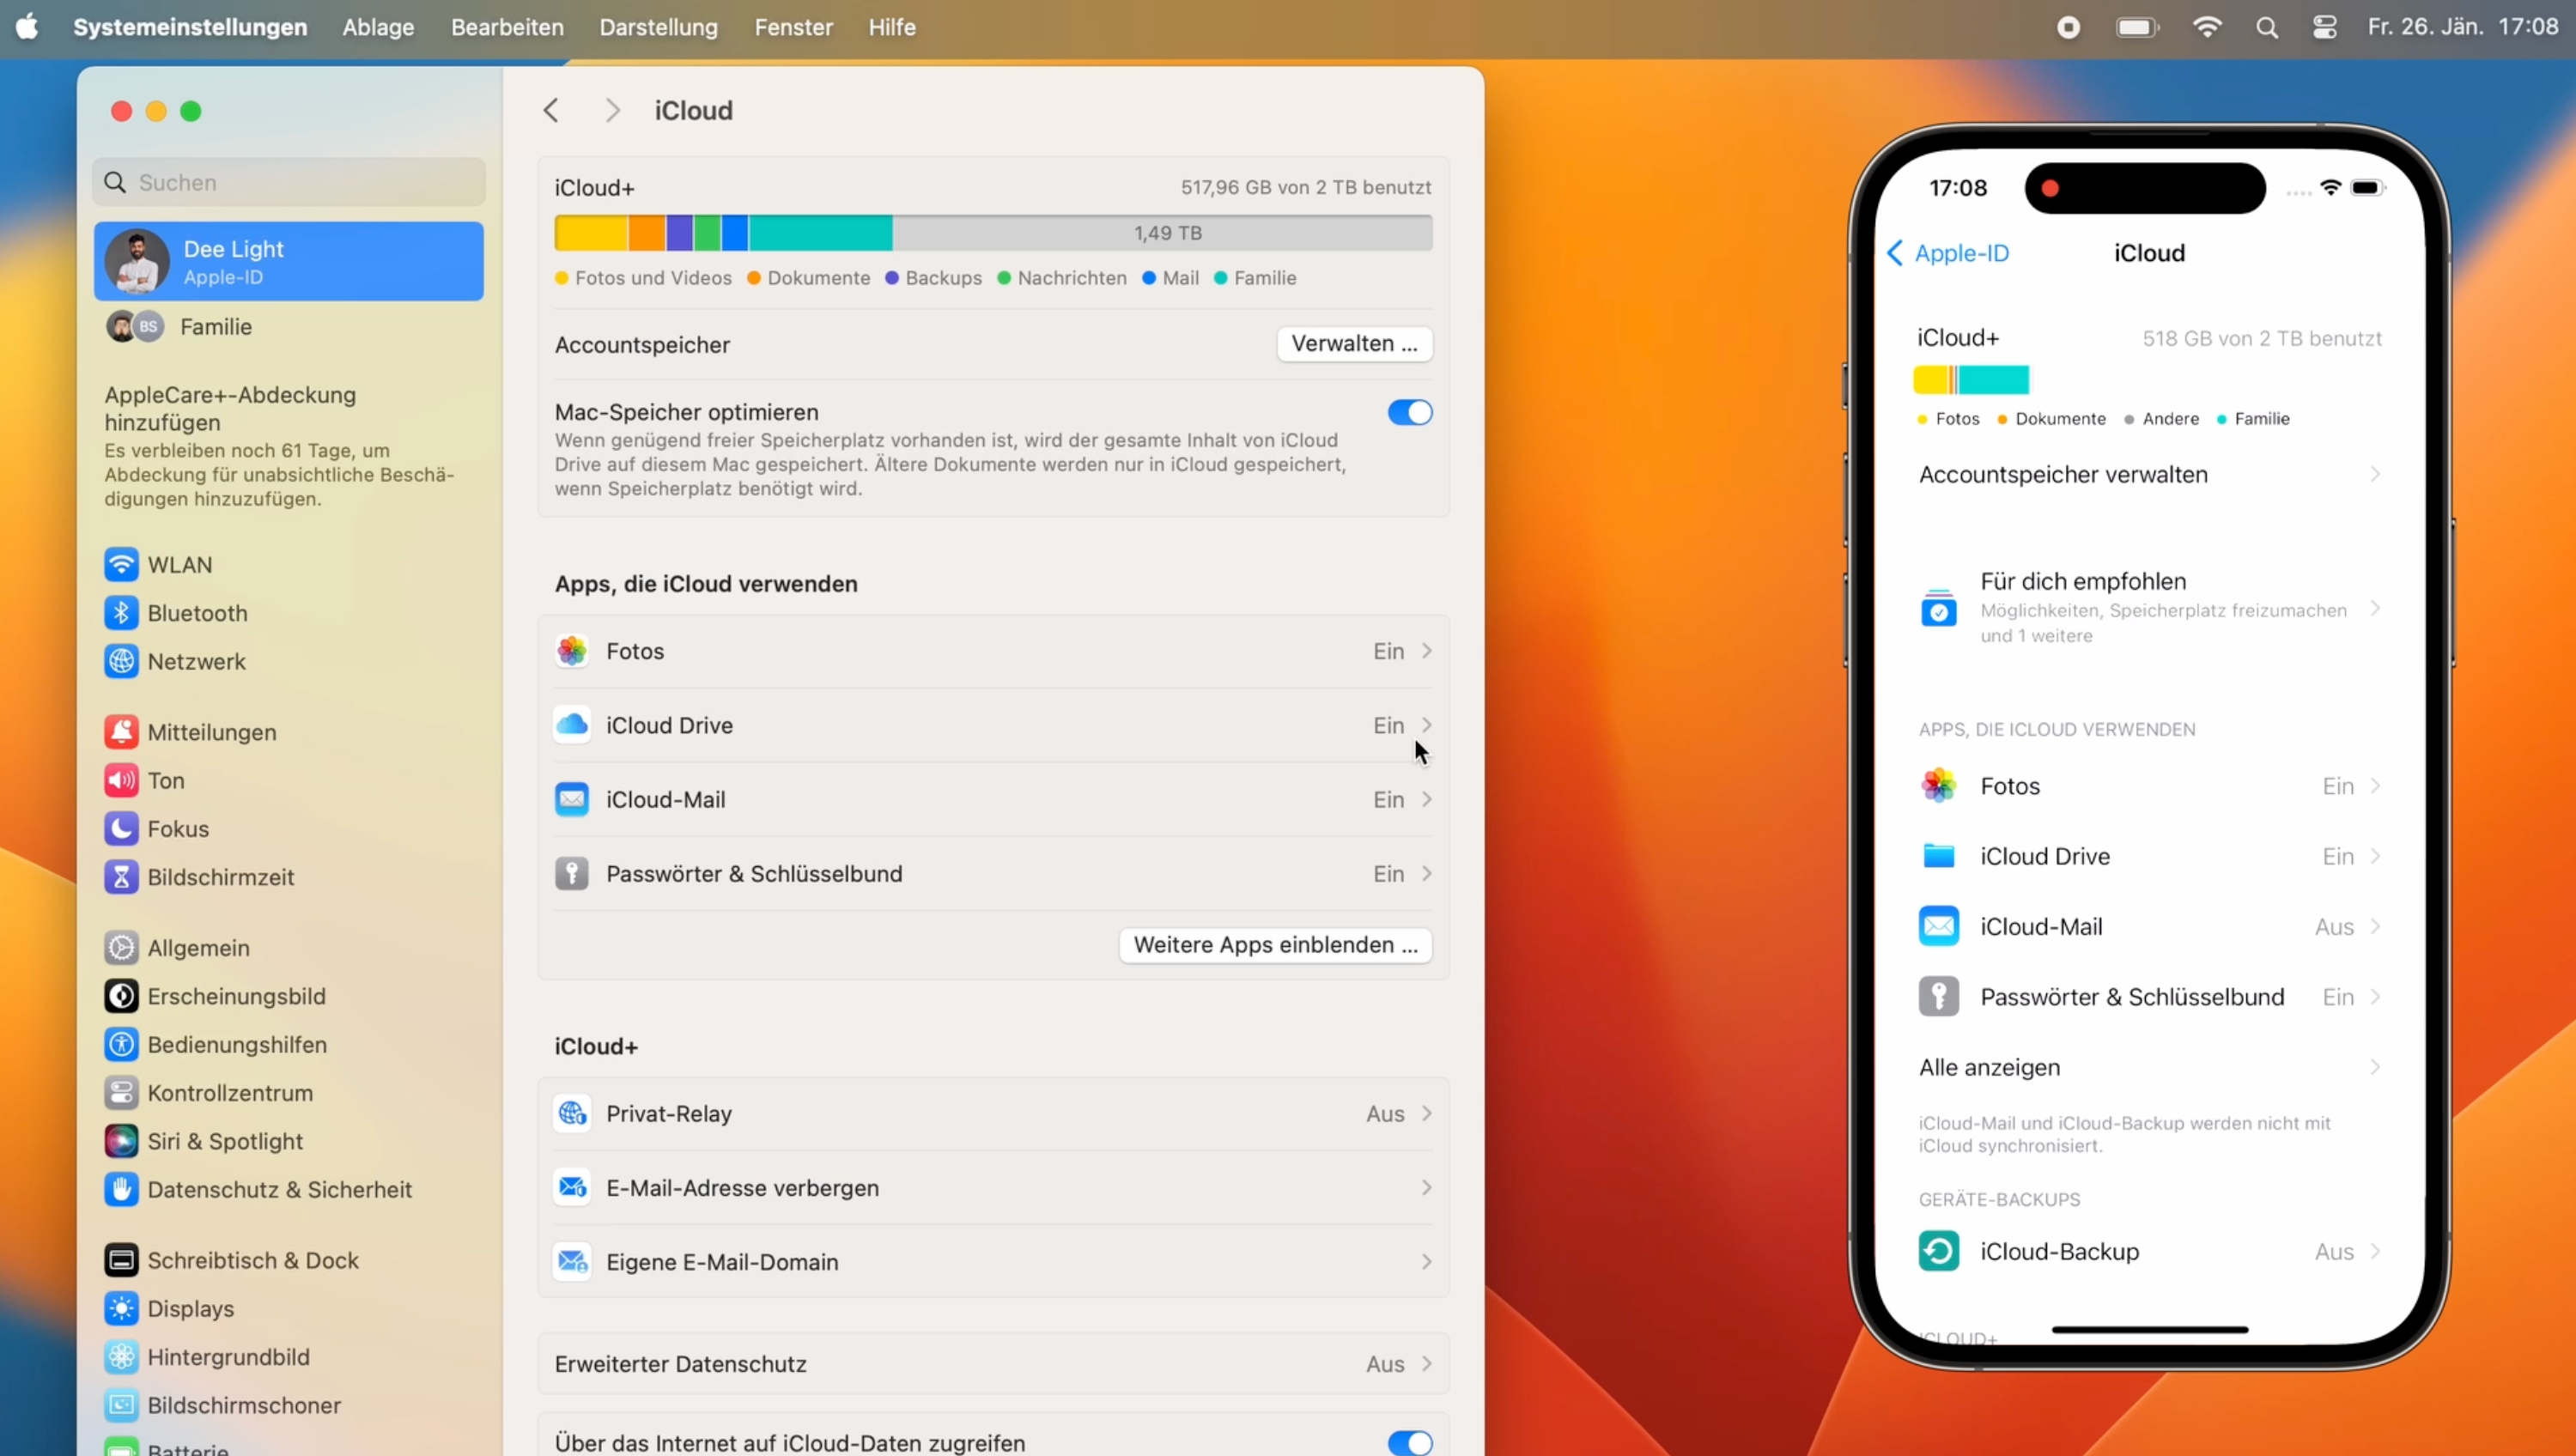
Task: Open Ablage menu in menu bar
Action: pos(377,27)
